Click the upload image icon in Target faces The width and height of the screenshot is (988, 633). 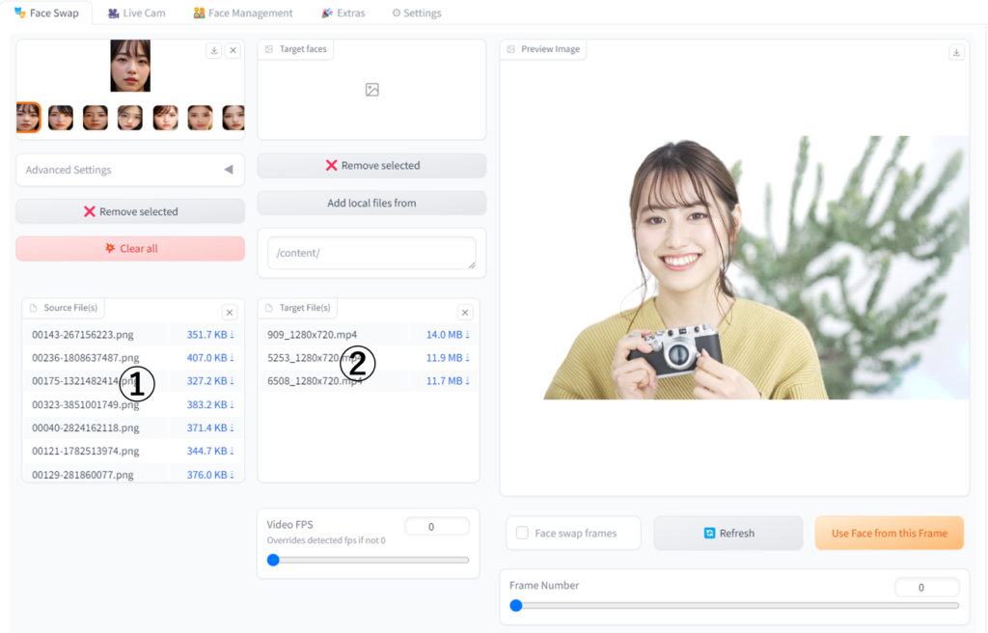[371, 90]
